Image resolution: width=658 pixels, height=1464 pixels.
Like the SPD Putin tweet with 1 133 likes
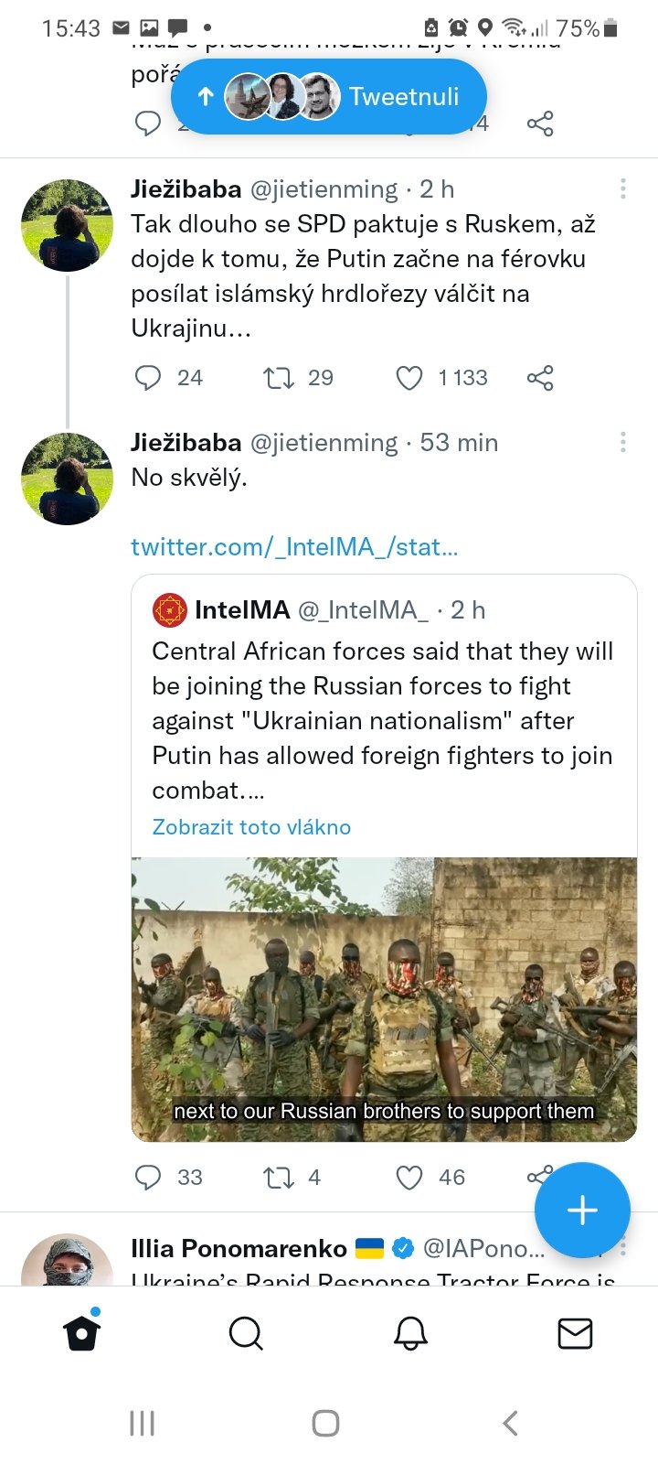pyautogui.click(x=409, y=378)
